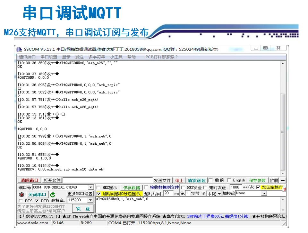This screenshot has width=308, height=233.
Task: Minimize the SSCOM window
Action: coord(256,48)
